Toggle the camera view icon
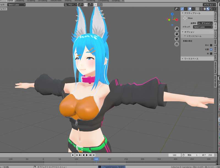Viewport: 220px width, 168px height. pos(177,39)
